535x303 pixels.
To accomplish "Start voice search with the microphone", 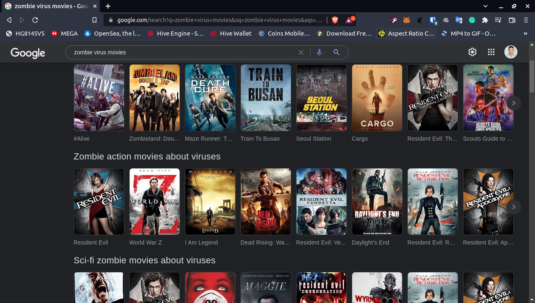I will coord(319,52).
